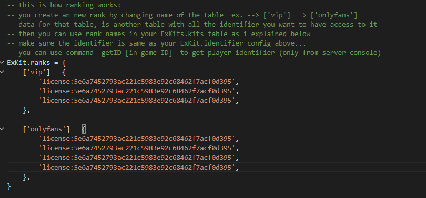Select first license string in vip table

coord(137,81)
